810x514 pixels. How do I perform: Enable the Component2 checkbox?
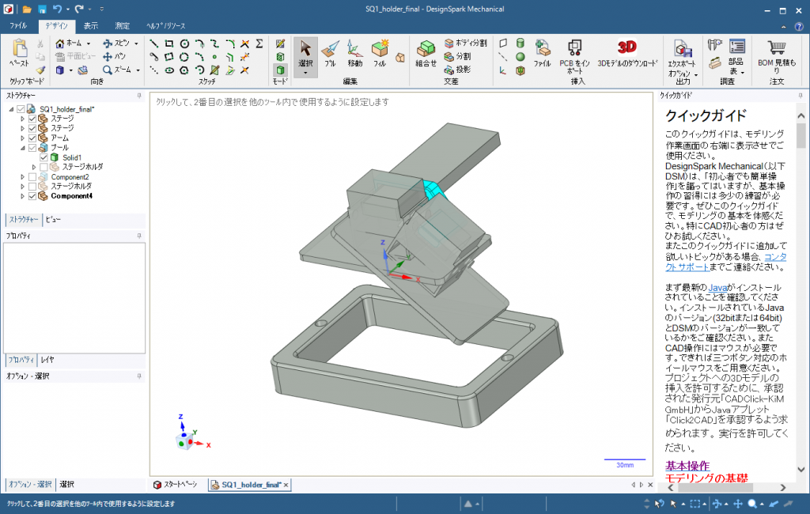pyautogui.click(x=32, y=177)
